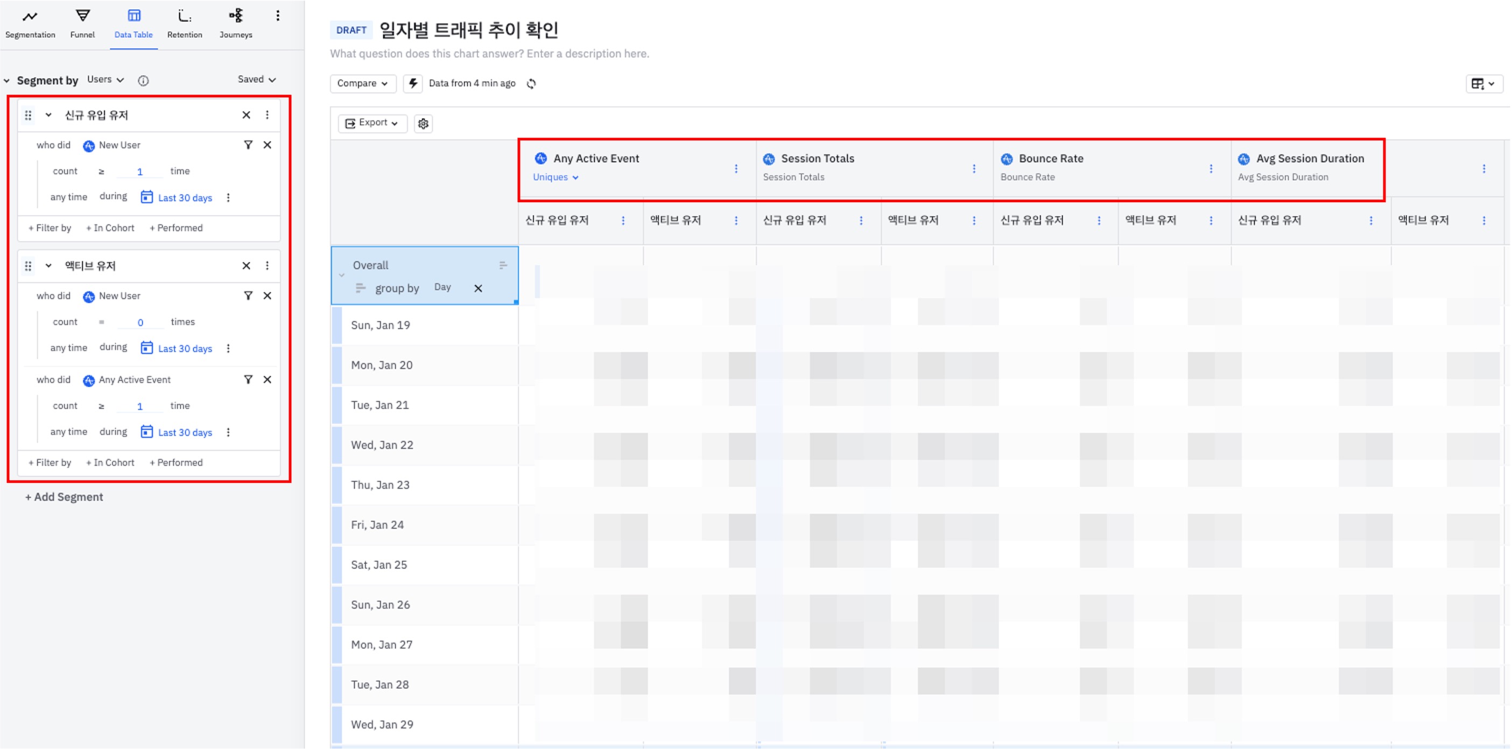Click In Cohort in first segment
Viewport: 1512px width, 749px height.
pos(110,227)
